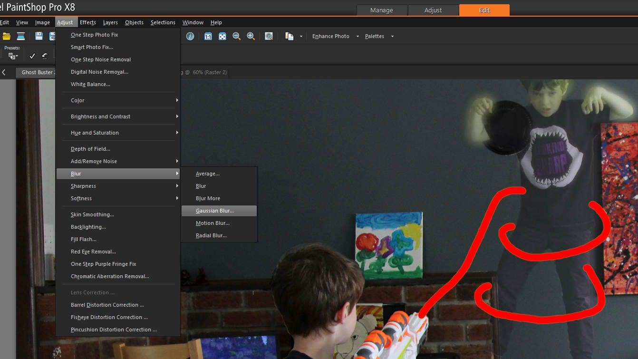Image resolution: width=638 pixels, height=359 pixels.
Task: Switch to the Manage tab
Action: tap(382, 10)
